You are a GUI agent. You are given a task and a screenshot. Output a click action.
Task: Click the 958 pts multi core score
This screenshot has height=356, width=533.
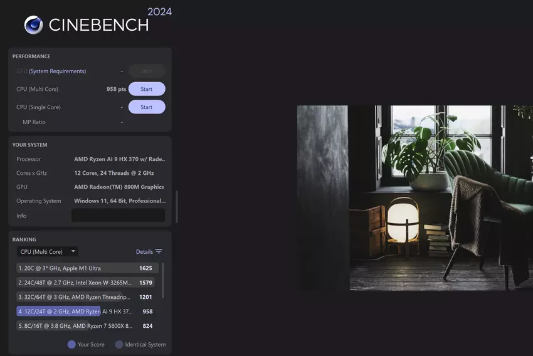pos(116,90)
